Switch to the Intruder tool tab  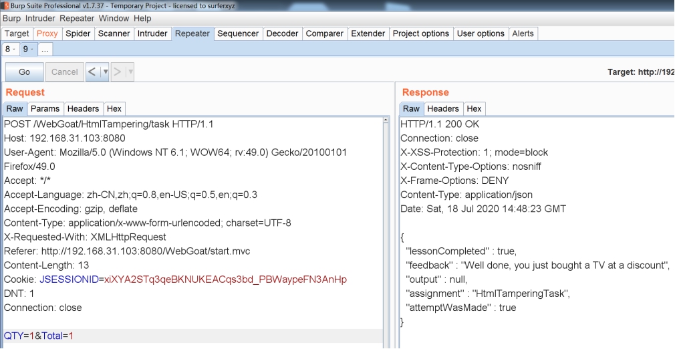152,33
